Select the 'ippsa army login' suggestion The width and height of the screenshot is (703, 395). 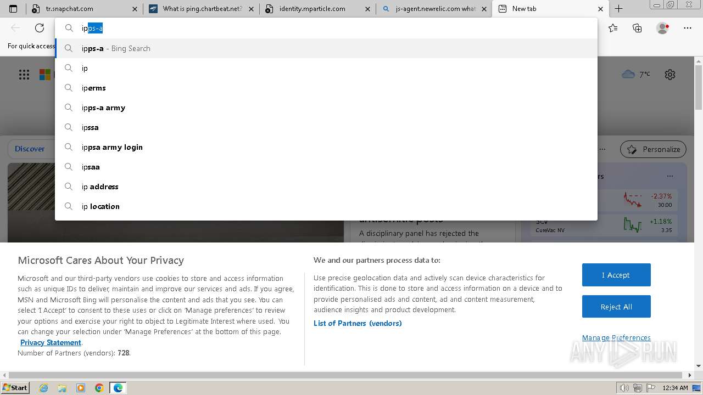(326, 147)
